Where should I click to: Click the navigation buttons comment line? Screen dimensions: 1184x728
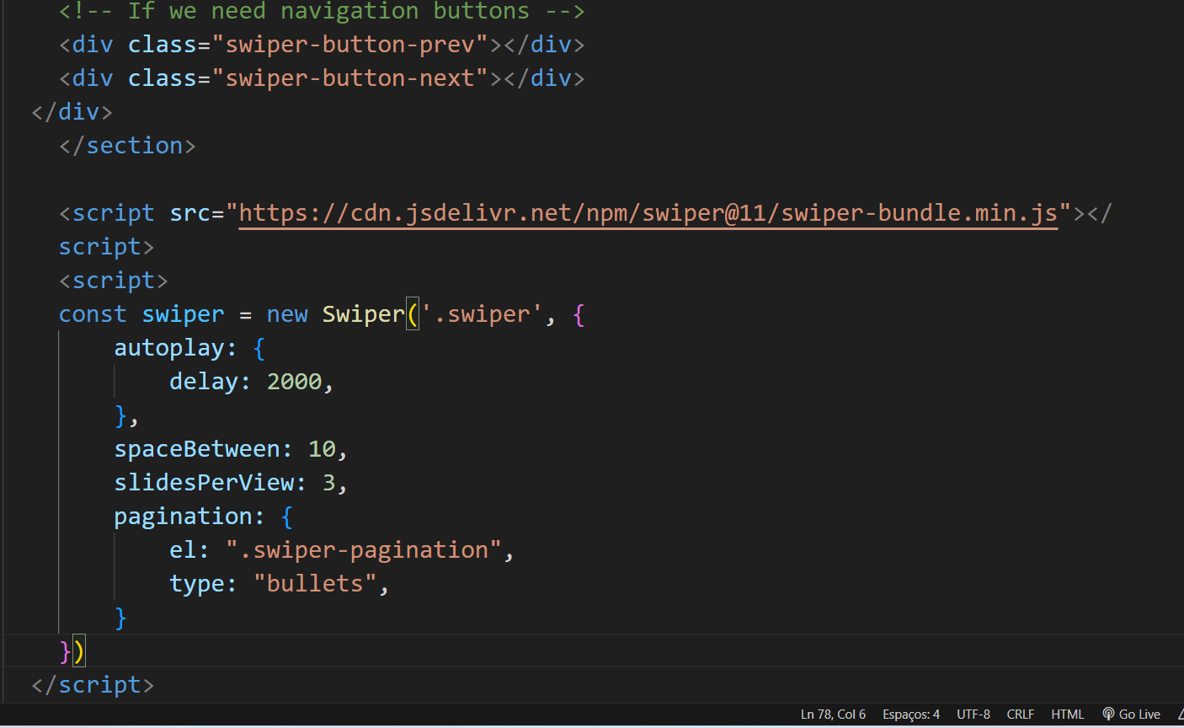tap(322, 11)
